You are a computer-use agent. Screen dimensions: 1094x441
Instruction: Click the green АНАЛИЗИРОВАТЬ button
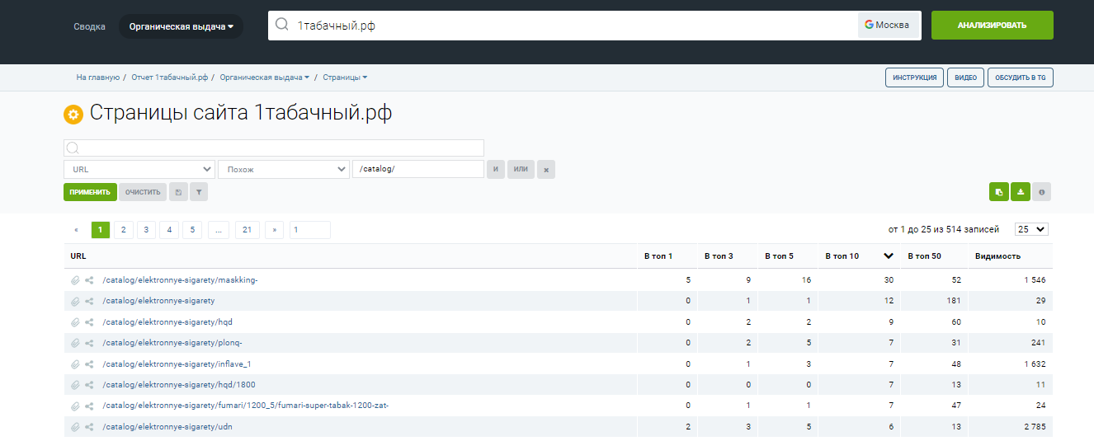tap(993, 25)
